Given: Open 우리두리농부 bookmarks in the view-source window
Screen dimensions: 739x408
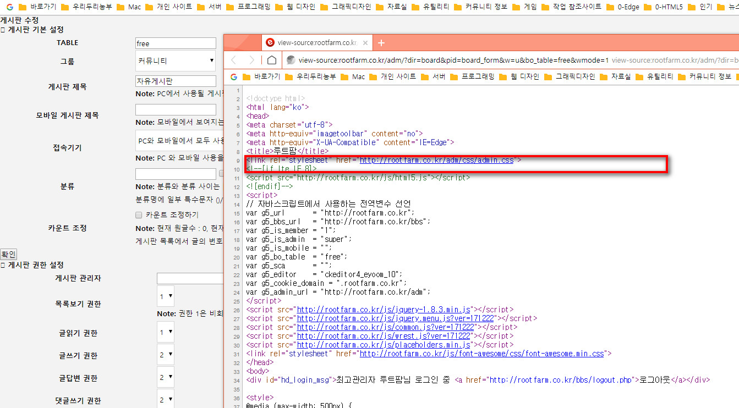Looking at the screenshot, I should point(311,76).
